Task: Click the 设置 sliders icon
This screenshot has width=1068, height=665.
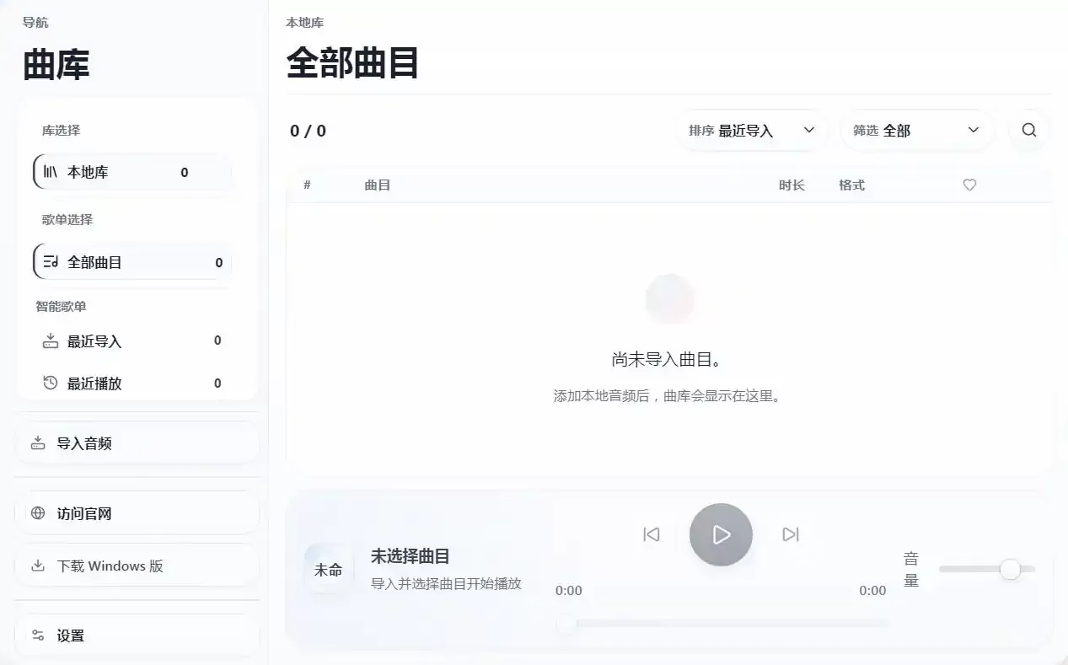Action: [x=38, y=636]
